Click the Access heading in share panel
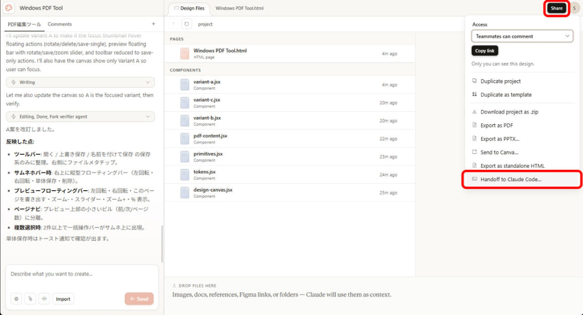This screenshot has width=583, height=315. click(x=480, y=24)
